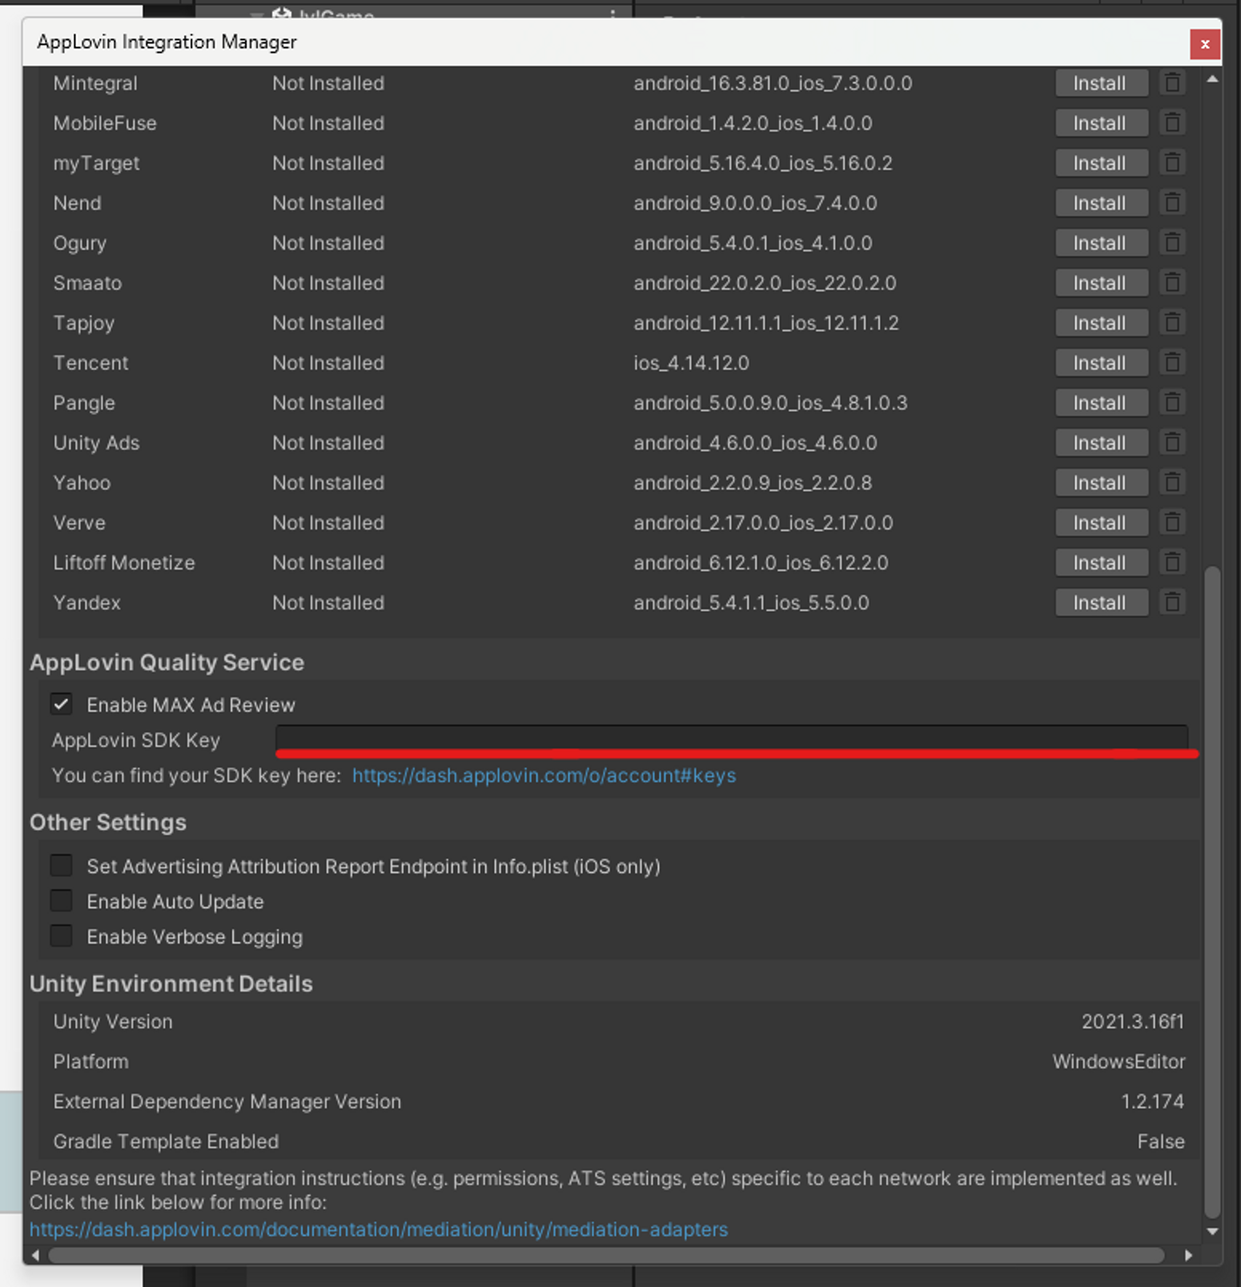Click the horizontal scrollbar thumb

(606, 1255)
